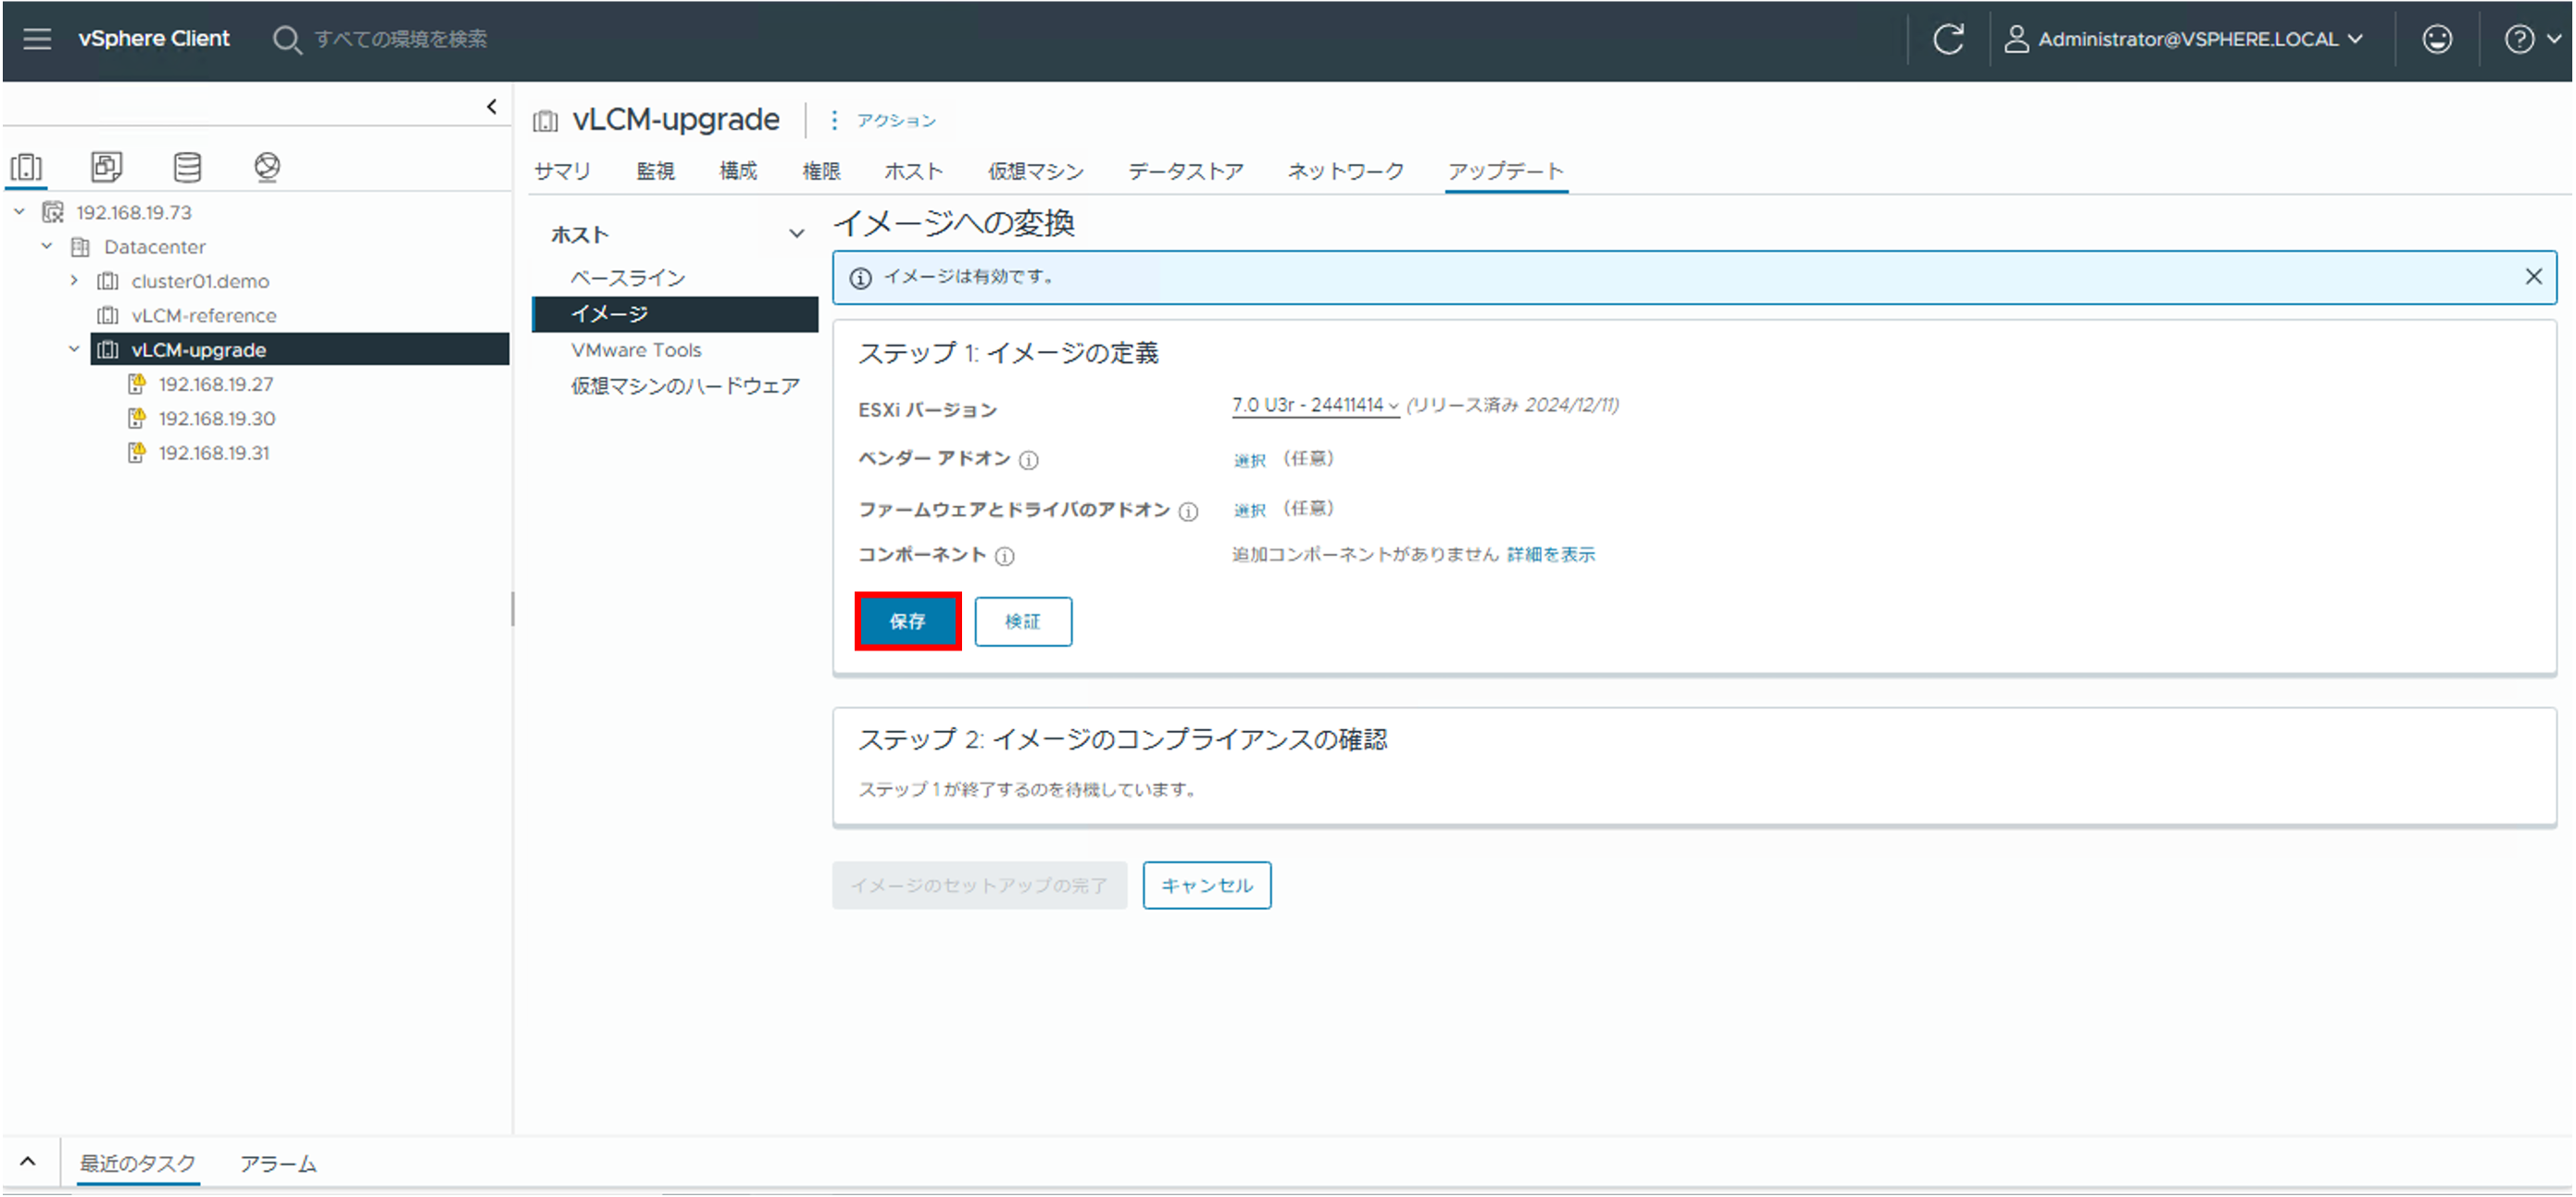2576x1197 pixels.
Task: Collapse the left navigation panel
Action: (491, 107)
